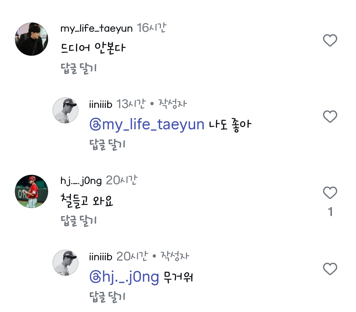The height and width of the screenshot is (312, 356).
Task: Open the @my_life_taeyun mention link
Action: pyautogui.click(x=147, y=125)
